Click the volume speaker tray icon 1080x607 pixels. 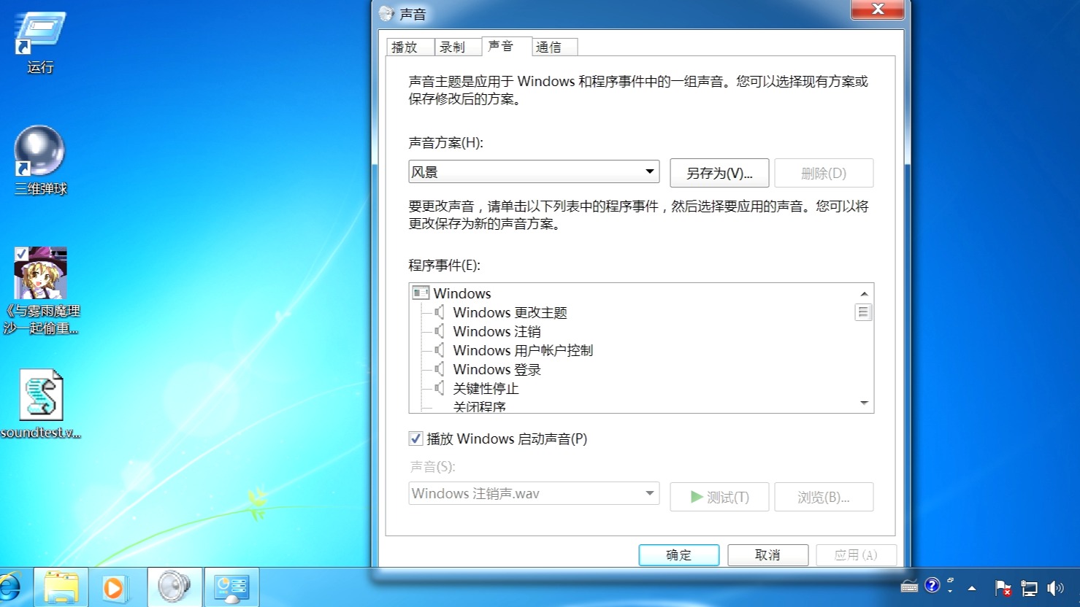pos(1055,587)
